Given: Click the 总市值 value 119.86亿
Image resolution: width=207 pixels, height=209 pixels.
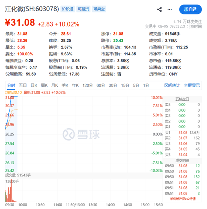Looking at the screenshot, I should 173,61.
